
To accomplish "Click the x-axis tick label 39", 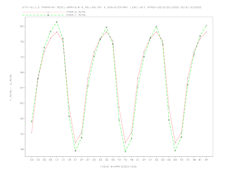I will pos(113,160).
